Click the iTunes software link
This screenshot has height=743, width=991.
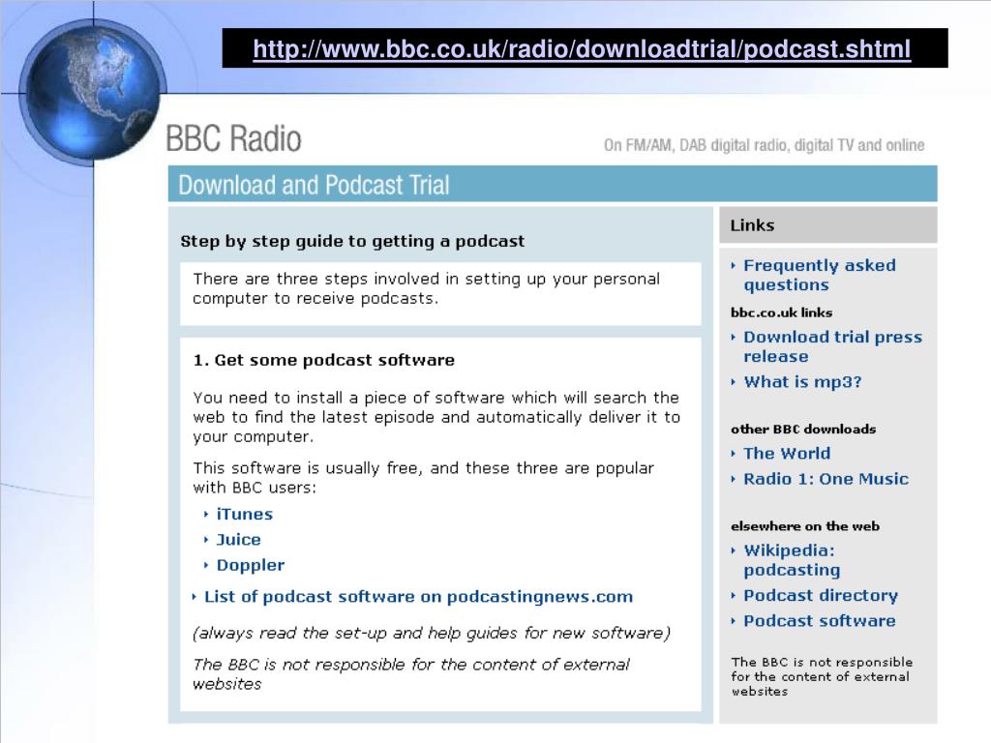245,515
